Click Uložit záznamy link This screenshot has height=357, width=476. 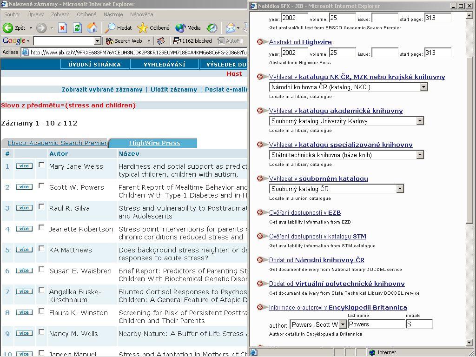pos(174,90)
